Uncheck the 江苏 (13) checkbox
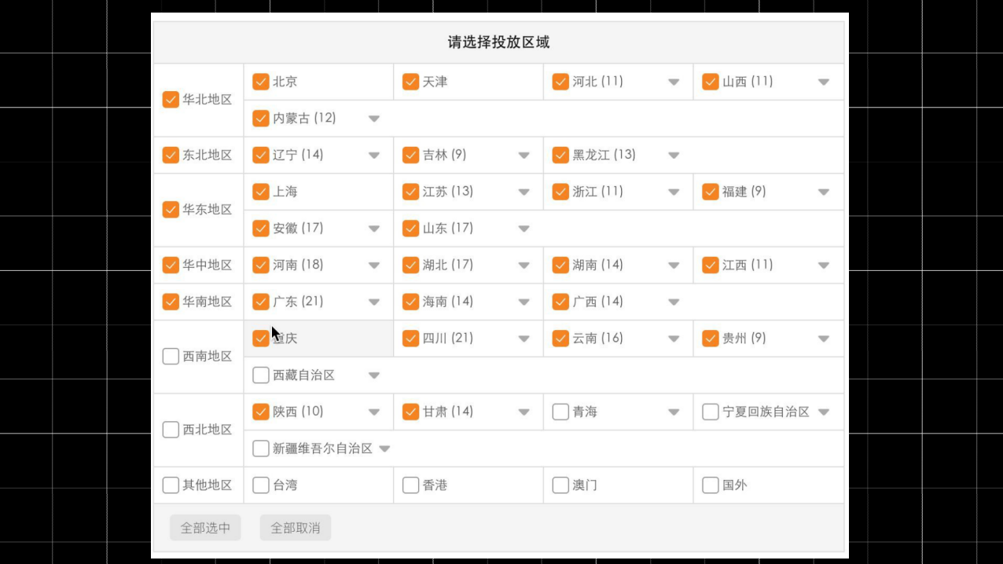 pyautogui.click(x=410, y=192)
